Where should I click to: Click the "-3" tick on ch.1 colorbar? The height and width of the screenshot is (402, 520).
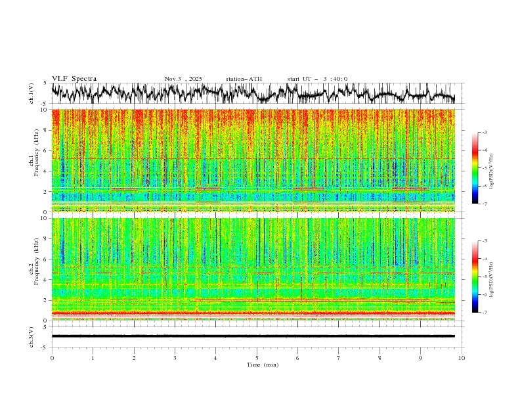(485, 132)
